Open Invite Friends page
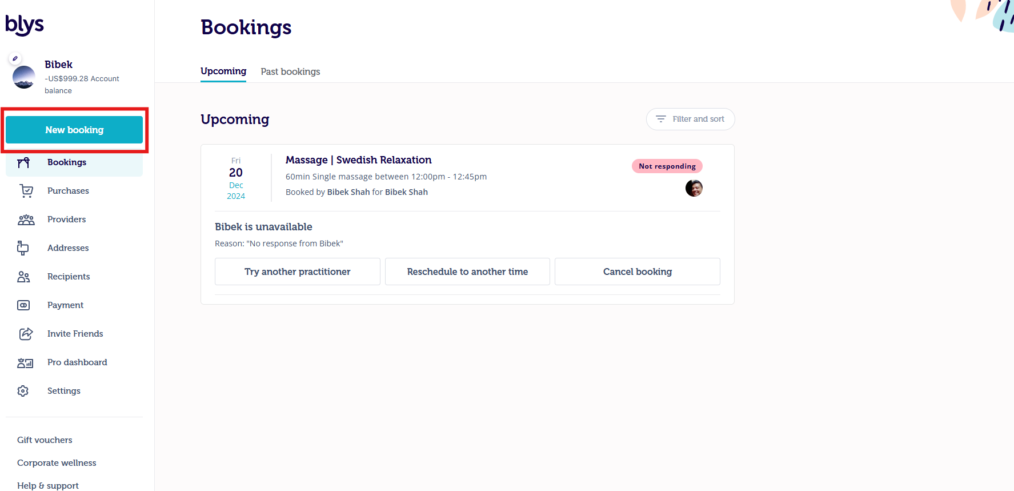1014x491 pixels. click(x=74, y=334)
